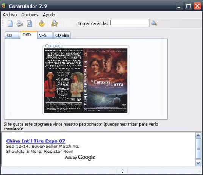Switch to the CD tab
This screenshot has width=203, height=175.
point(12,35)
